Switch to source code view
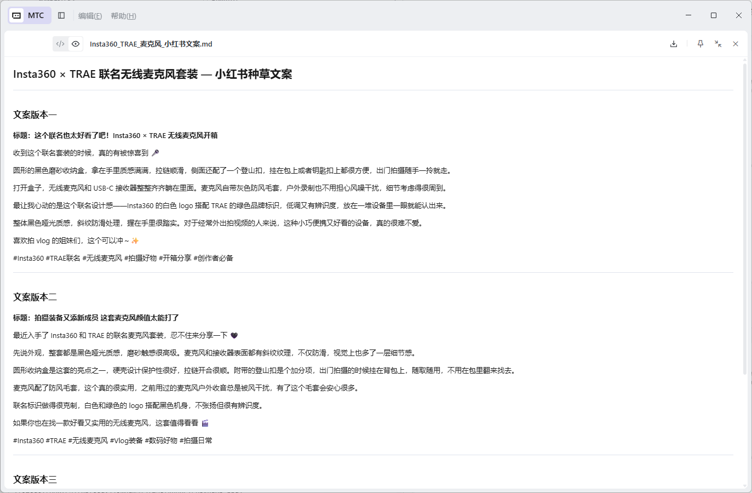The width and height of the screenshot is (752, 493). pos(60,44)
